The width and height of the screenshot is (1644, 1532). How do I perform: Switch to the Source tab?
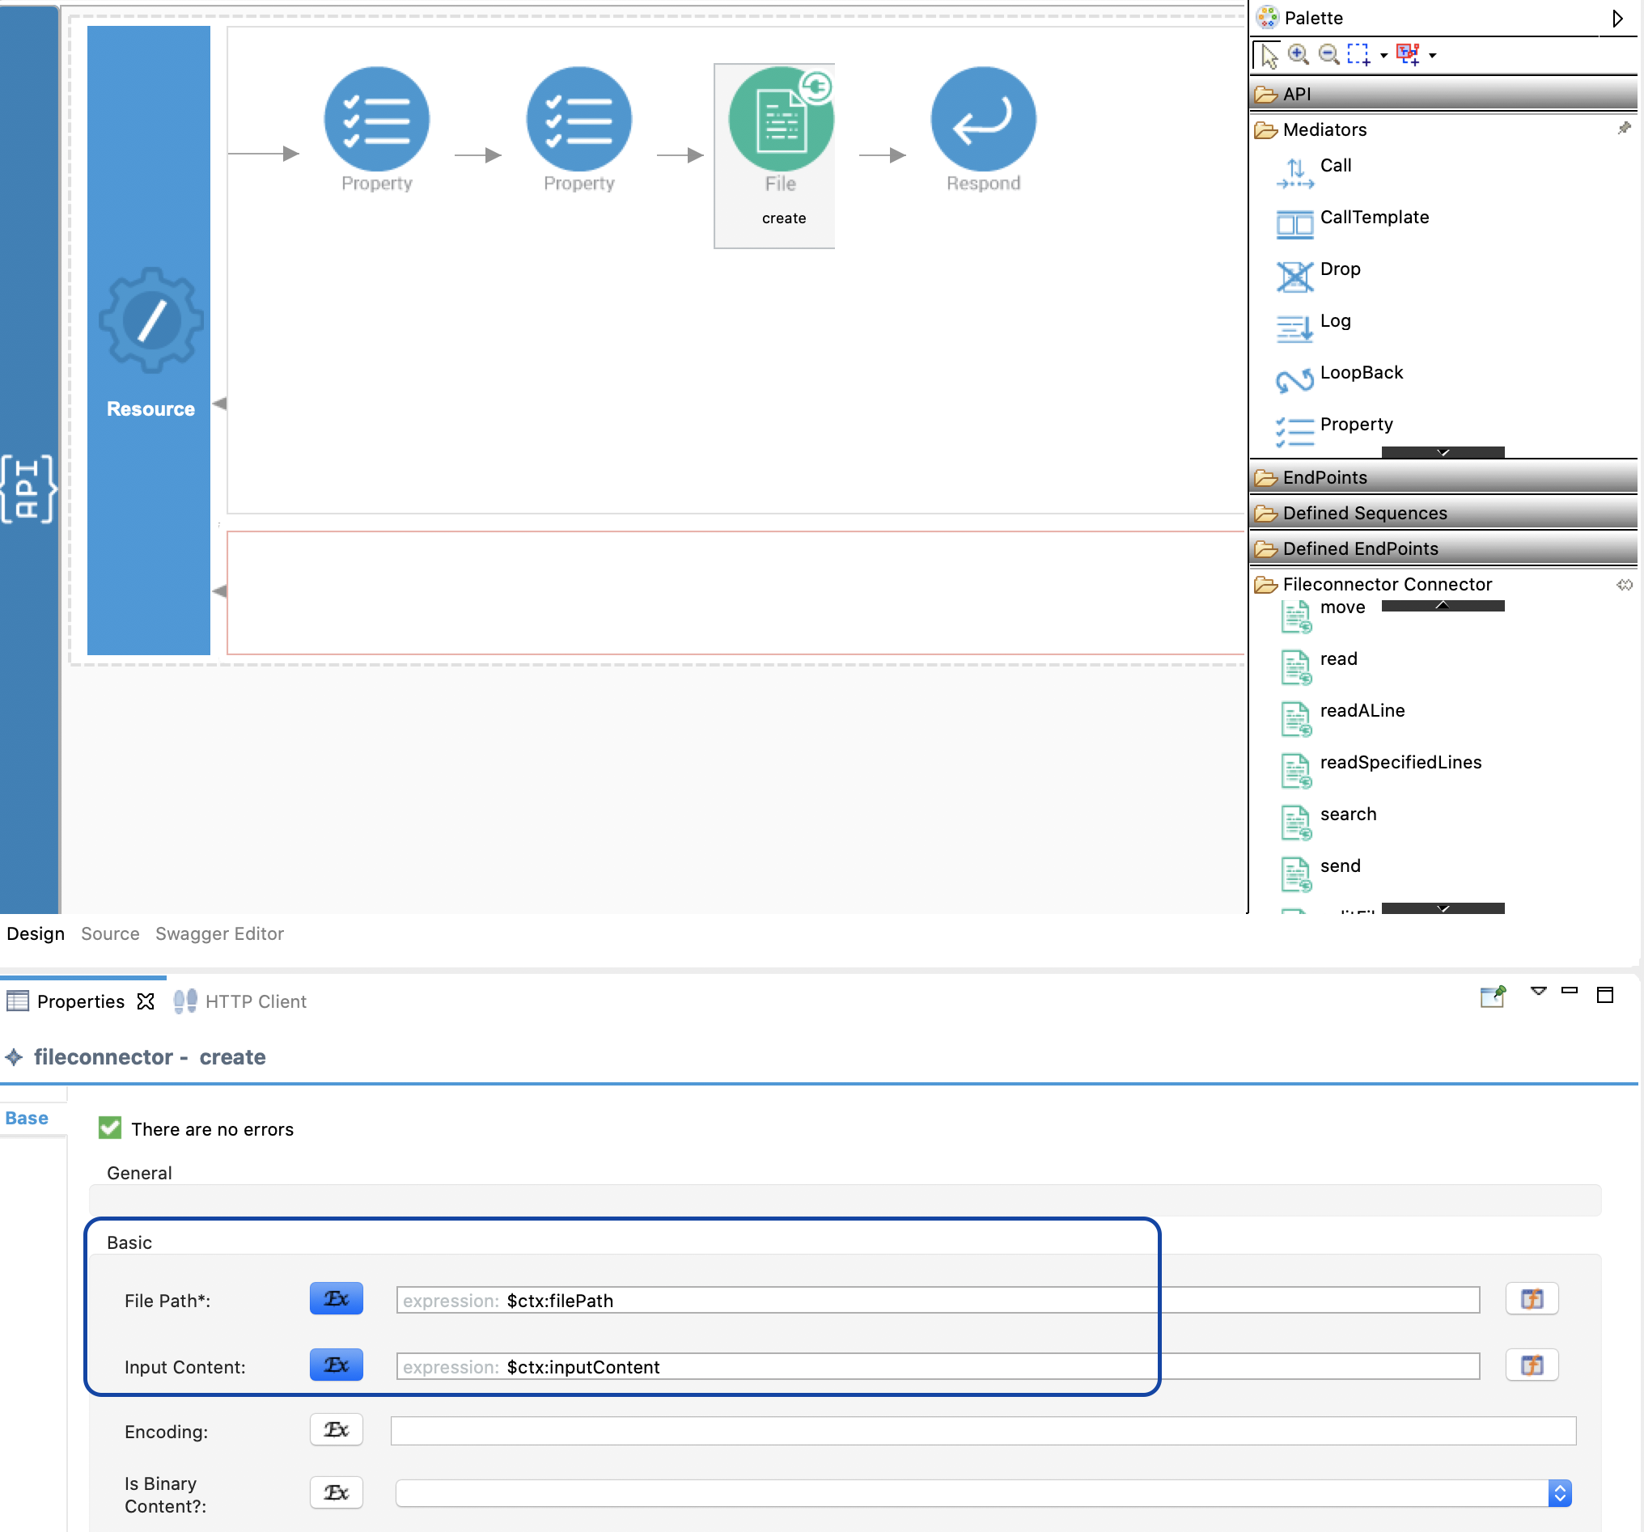(110, 933)
